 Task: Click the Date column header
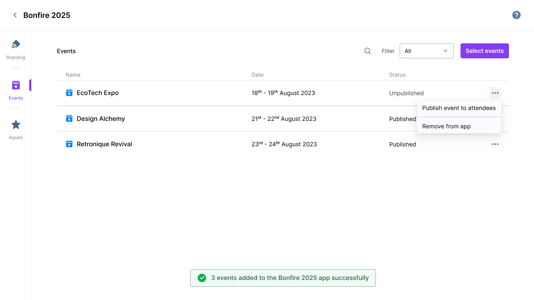pyautogui.click(x=257, y=75)
